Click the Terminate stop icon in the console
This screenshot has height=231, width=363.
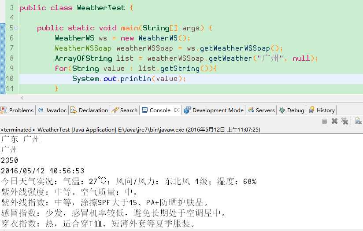[x=324, y=121]
